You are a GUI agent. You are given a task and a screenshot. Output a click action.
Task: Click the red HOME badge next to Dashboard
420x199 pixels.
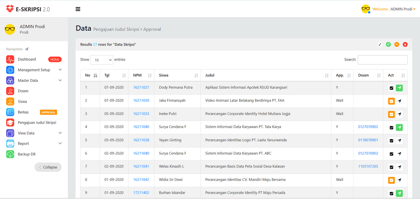click(x=55, y=59)
